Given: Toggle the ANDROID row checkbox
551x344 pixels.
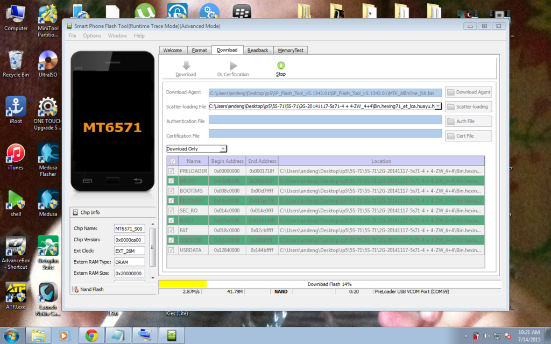Looking at the screenshot, I should pos(171,240).
